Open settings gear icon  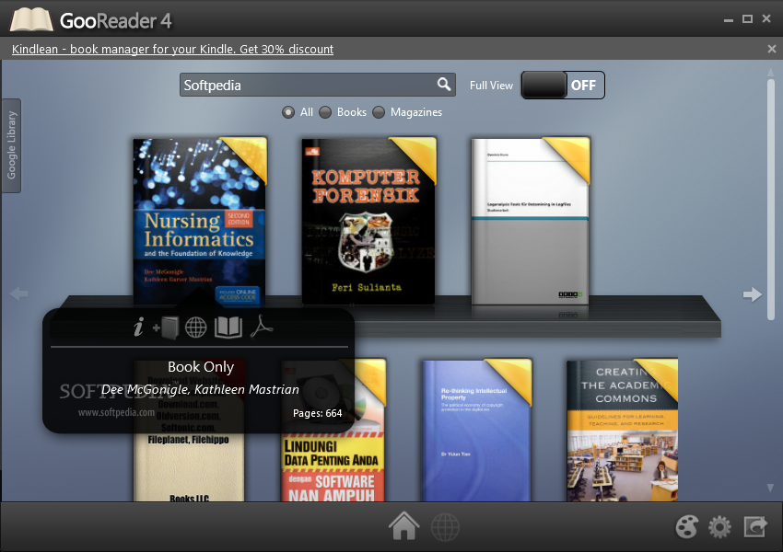point(719,527)
